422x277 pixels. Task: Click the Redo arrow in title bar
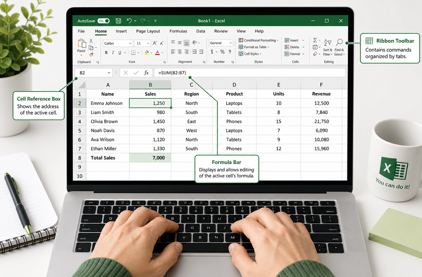(x=143, y=21)
